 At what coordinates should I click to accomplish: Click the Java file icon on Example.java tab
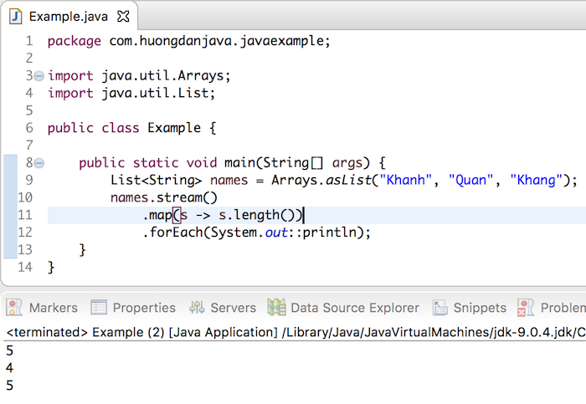pyautogui.click(x=15, y=17)
